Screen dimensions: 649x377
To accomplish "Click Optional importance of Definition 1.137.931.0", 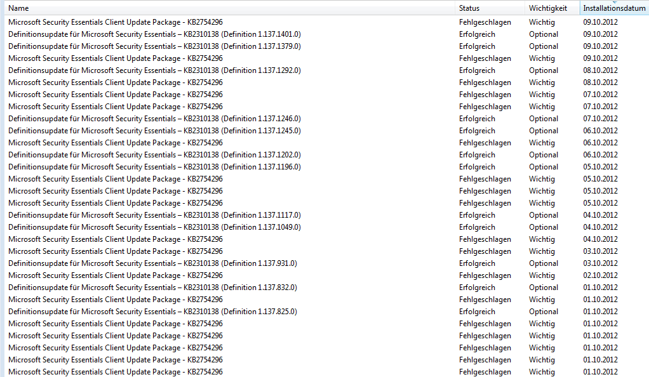I will coord(544,263).
